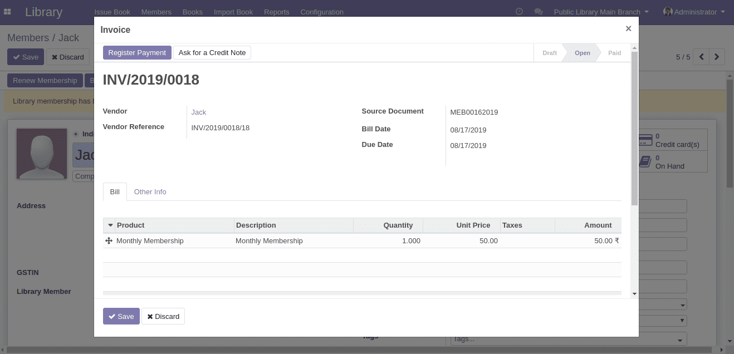This screenshot has height=354, width=734.
Task: Sort by the Description column header
Action: pyautogui.click(x=293, y=225)
